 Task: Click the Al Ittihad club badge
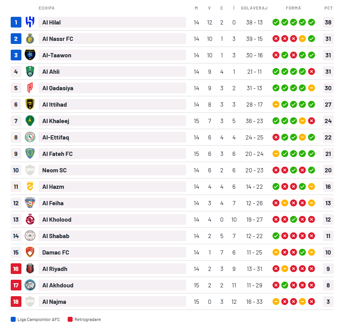click(30, 104)
